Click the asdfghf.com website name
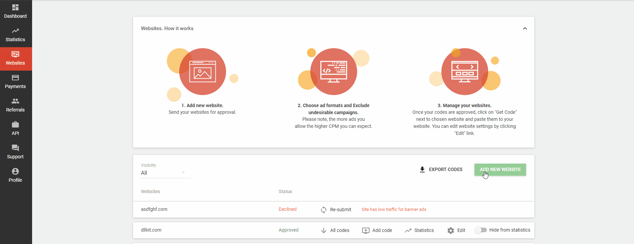Image resolution: width=634 pixels, height=244 pixels. [154, 210]
